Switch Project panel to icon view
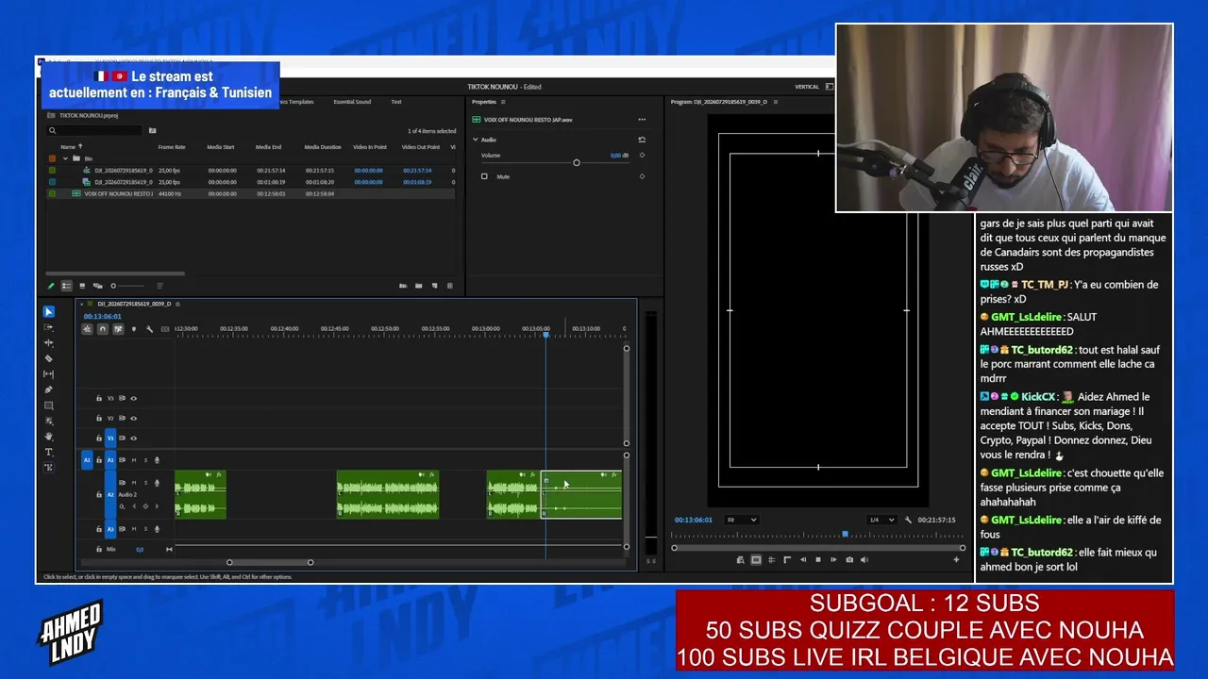This screenshot has width=1208, height=679. click(82, 286)
